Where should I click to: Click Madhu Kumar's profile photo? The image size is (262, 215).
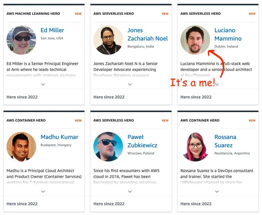[21, 147]
